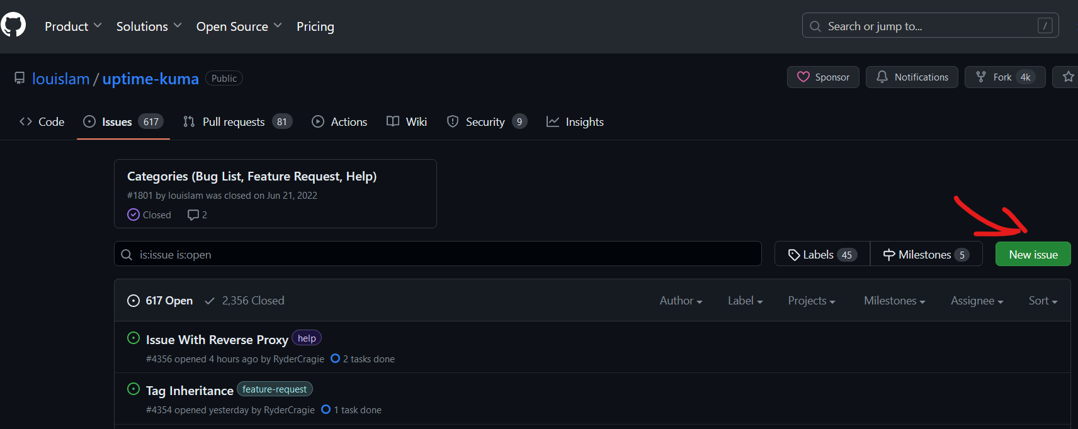Viewport: 1078px width, 429px height.
Task: Open the Wiki tab
Action: click(x=407, y=122)
